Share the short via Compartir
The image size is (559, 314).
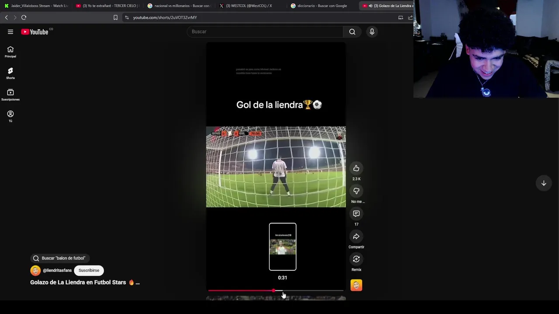[x=356, y=236]
